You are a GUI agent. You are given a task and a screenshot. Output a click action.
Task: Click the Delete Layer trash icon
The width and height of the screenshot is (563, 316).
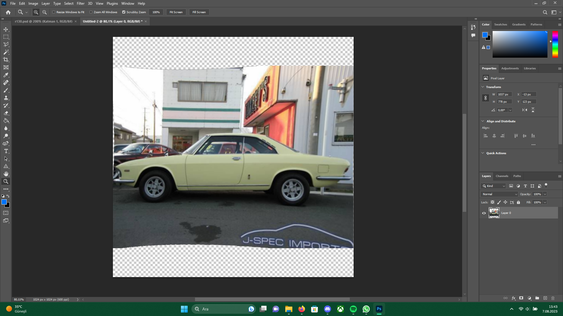click(x=553, y=298)
